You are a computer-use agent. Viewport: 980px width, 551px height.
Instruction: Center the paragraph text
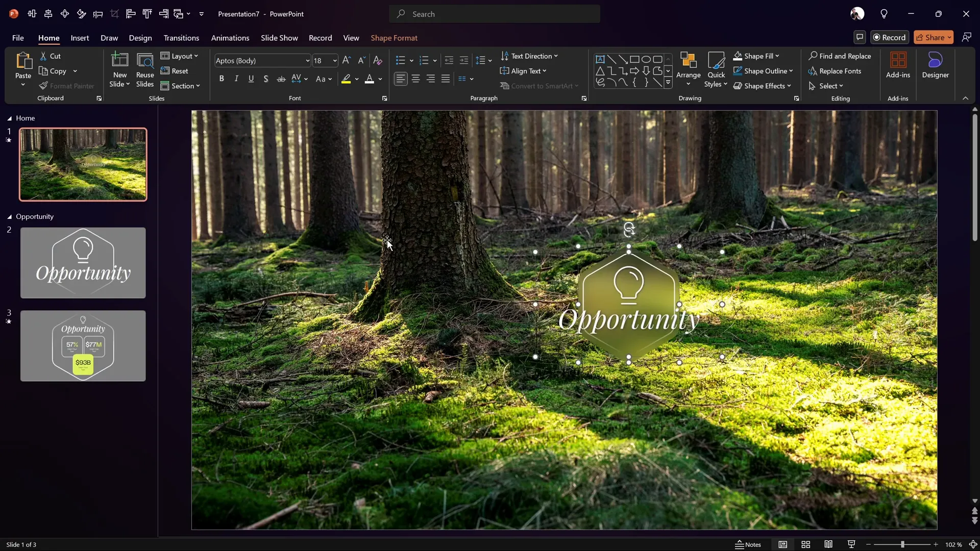(416, 79)
